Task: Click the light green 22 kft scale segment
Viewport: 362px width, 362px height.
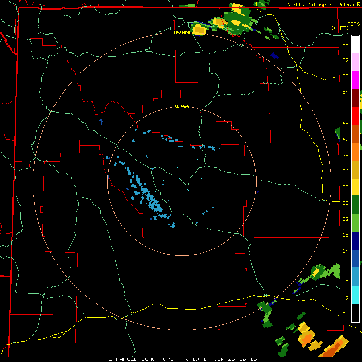Action: click(x=355, y=223)
